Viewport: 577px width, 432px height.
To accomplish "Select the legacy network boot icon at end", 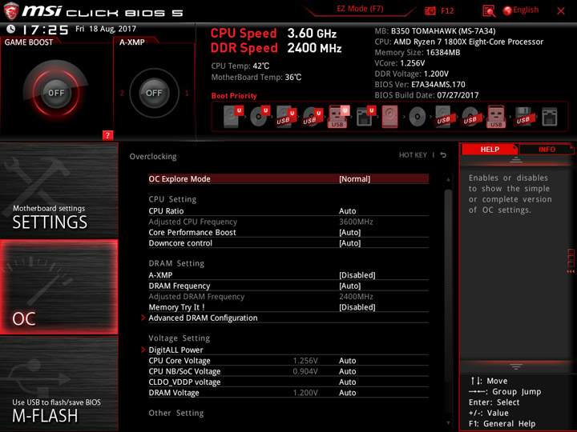I will click(550, 117).
